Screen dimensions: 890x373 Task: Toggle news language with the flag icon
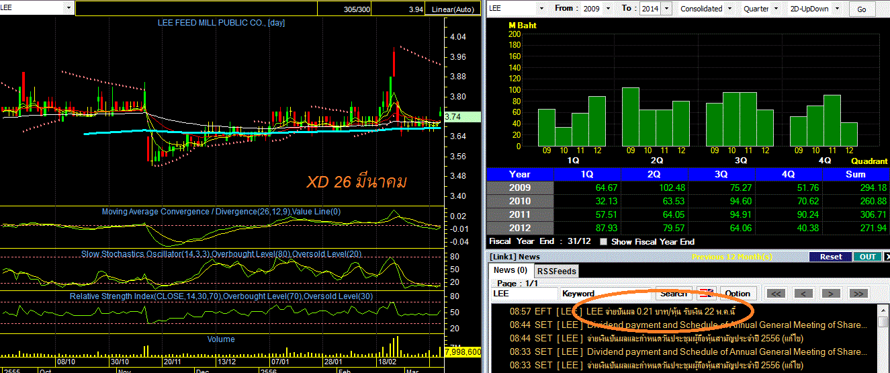coord(708,294)
